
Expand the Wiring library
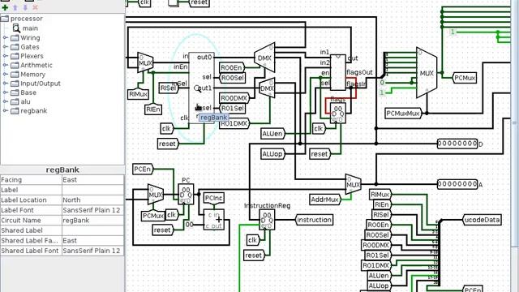(6, 38)
